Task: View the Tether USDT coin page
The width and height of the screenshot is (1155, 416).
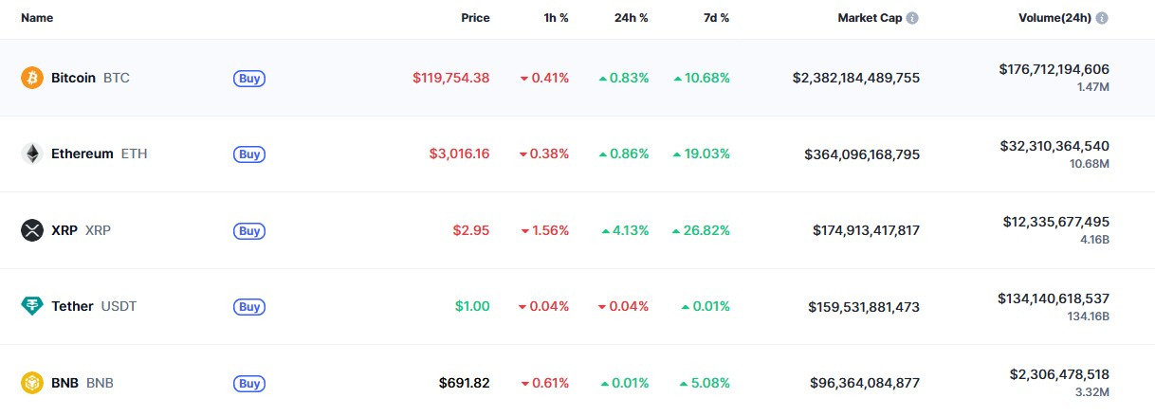Action: pyautogui.click(x=94, y=306)
